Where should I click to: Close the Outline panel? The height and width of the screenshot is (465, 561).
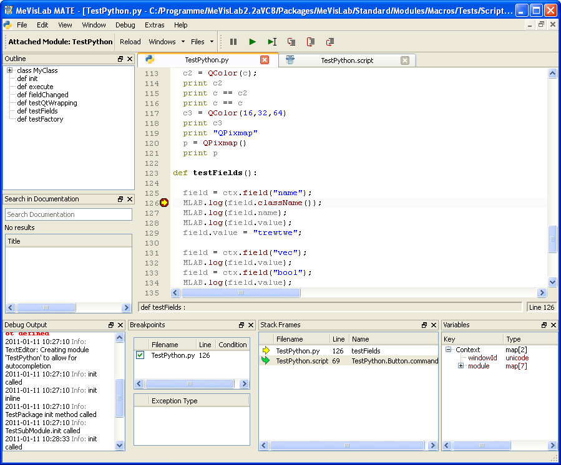click(130, 59)
